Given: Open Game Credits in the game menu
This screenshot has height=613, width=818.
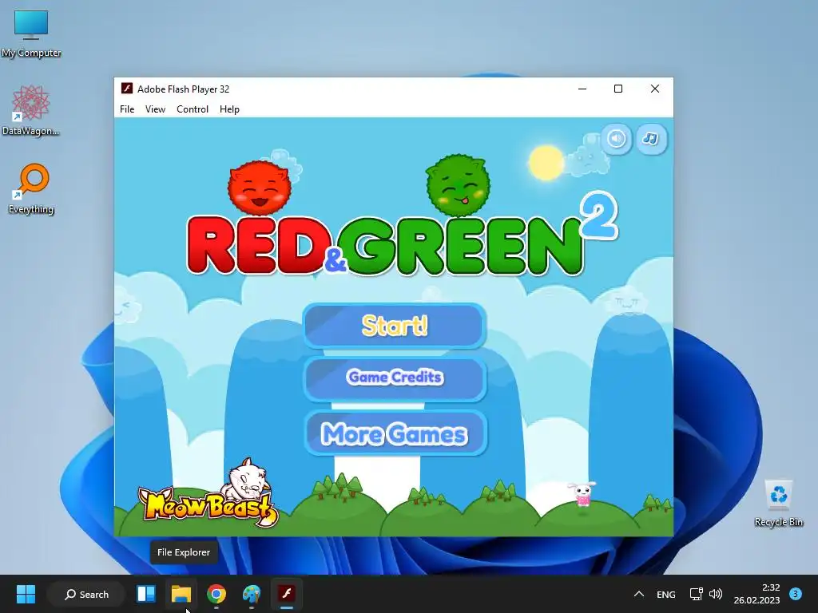Looking at the screenshot, I should [395, 378].
